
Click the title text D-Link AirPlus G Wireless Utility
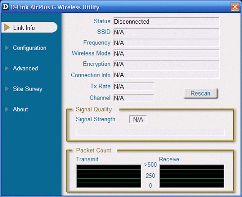[x=55, y=7]
